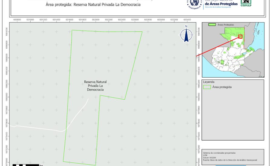
Task: Click the CONAP logo
Action: 246,3
